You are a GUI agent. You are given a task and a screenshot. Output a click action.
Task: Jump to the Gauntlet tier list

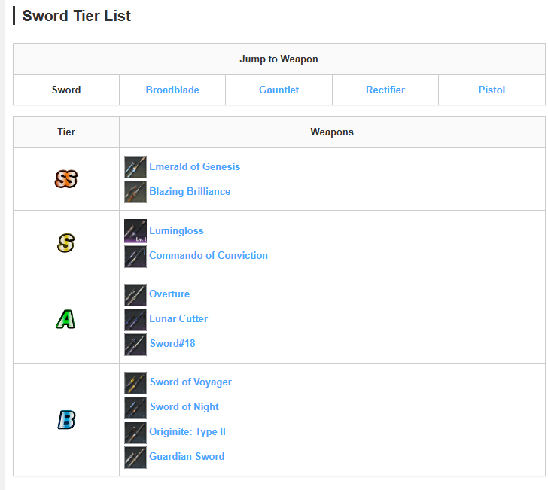pyautogui.click(x=279, y=90)
